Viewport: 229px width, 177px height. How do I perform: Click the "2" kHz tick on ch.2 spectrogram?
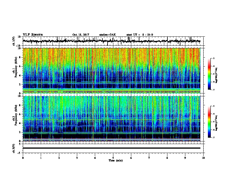tap(20, 132)
